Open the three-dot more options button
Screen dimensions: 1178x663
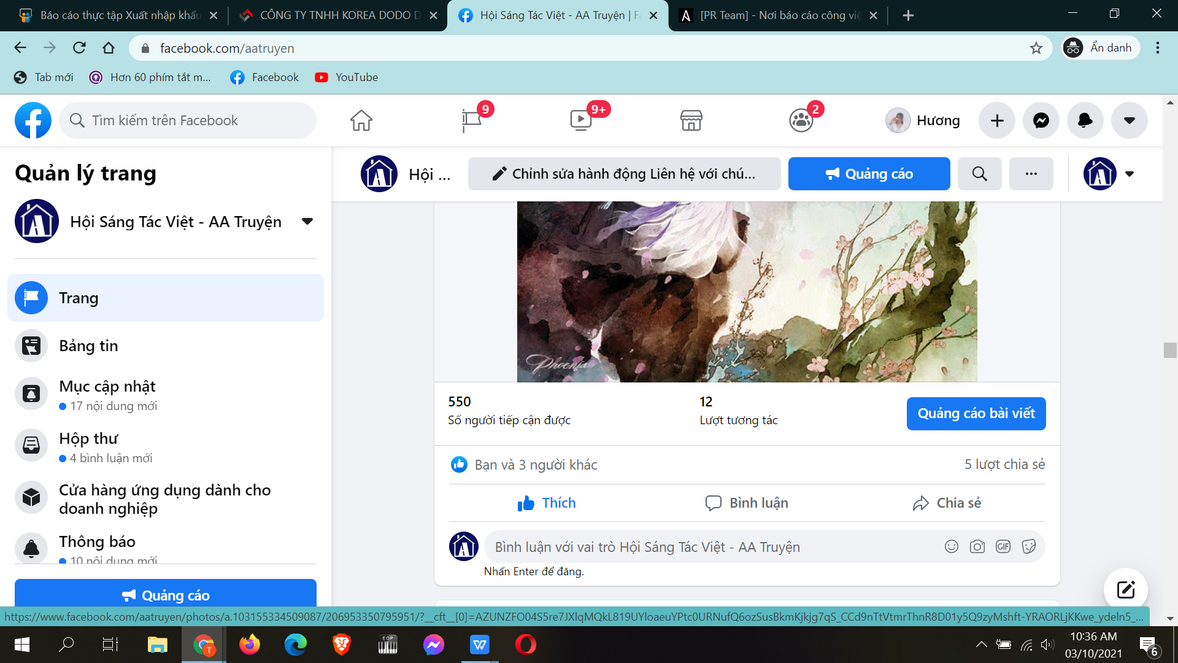(x=1031, y=174)
